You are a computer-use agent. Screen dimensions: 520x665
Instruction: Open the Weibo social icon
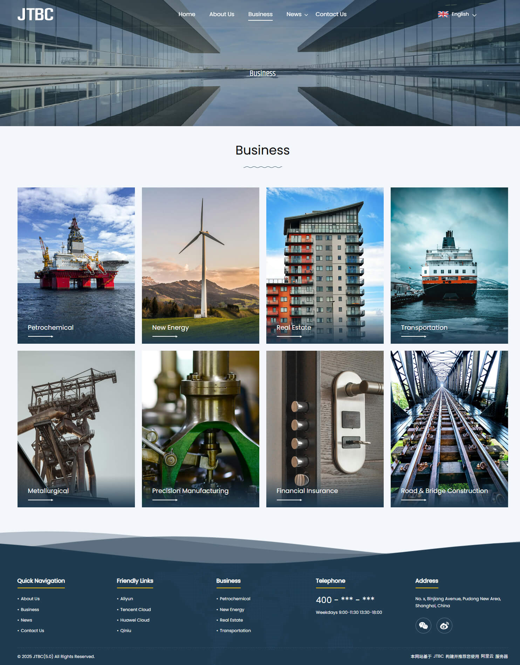pyautogui.click(x=444, y=625)
